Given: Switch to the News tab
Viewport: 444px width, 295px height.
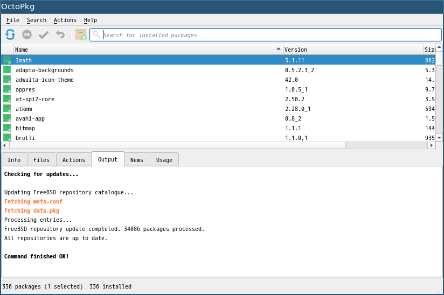Looking at the screenshot, I should click(x=137, y=160).
